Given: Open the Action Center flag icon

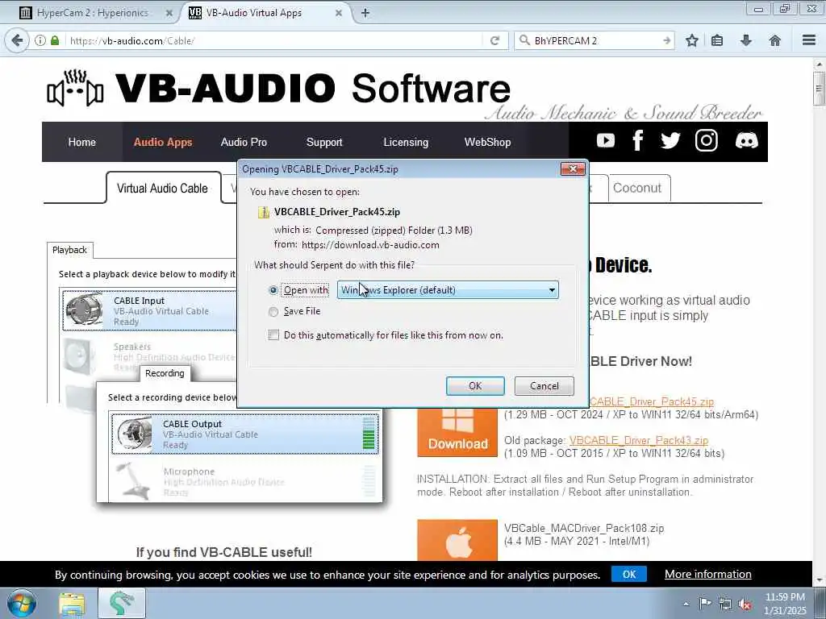Looking at the screenshot, I should point(705,604).
